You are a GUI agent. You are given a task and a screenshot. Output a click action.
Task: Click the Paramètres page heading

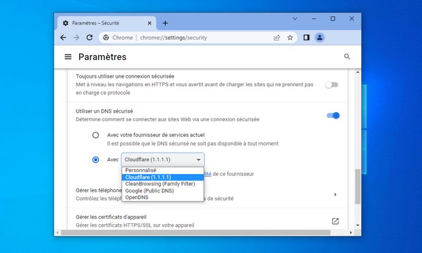click(102, 57)
